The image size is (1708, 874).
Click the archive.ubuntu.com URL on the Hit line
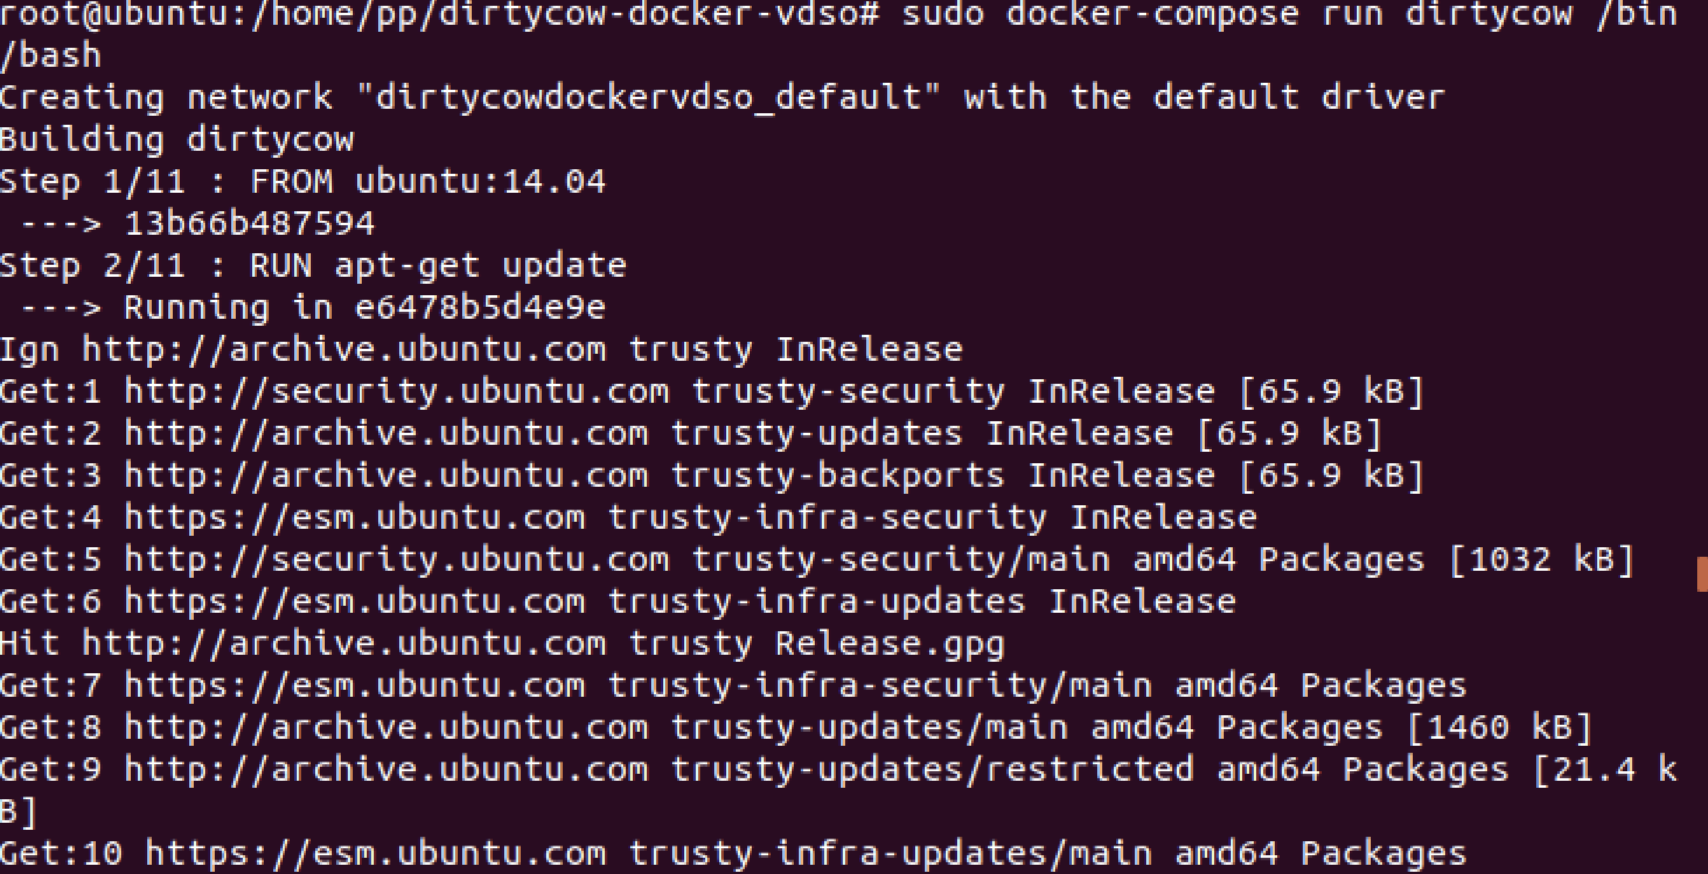(345, 644)
